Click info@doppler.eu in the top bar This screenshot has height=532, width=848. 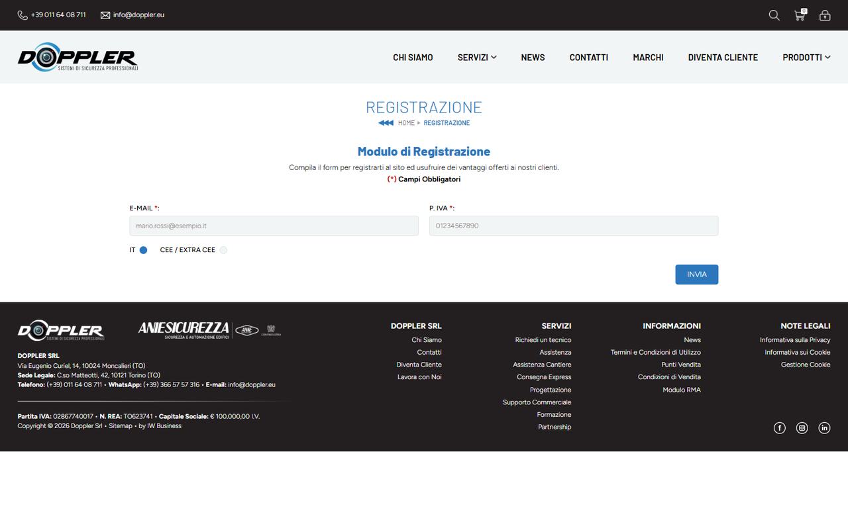pyautogui.click(x=138, y=15)
